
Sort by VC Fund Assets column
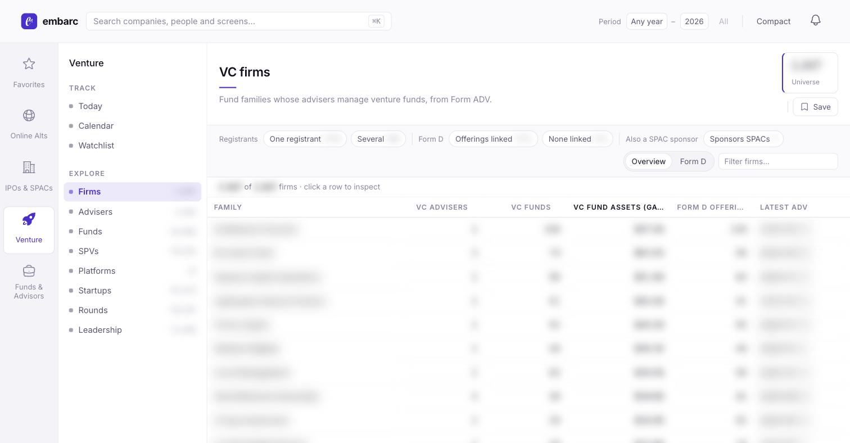click(618, 207)
